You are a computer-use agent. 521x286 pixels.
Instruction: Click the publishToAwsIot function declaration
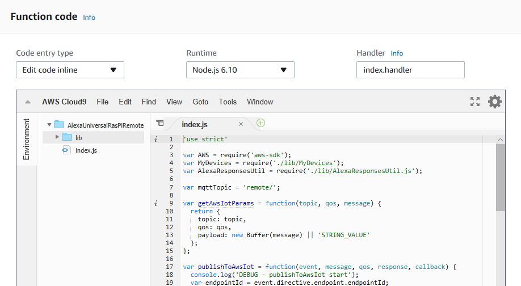(x=320, y=267)
